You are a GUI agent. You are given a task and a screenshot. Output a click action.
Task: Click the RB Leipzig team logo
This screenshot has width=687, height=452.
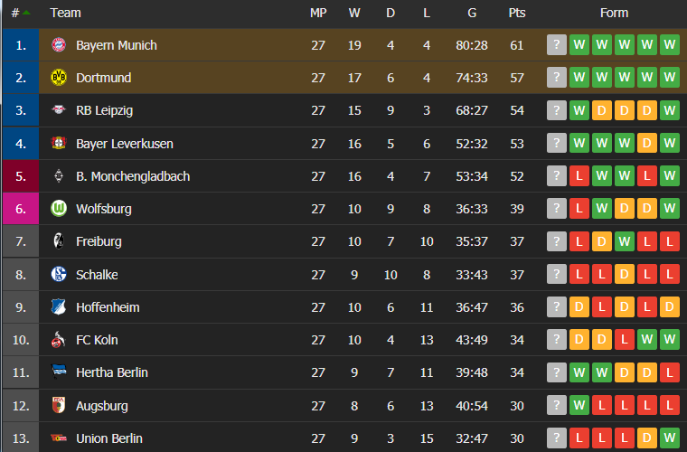click(x=59, y=110)
